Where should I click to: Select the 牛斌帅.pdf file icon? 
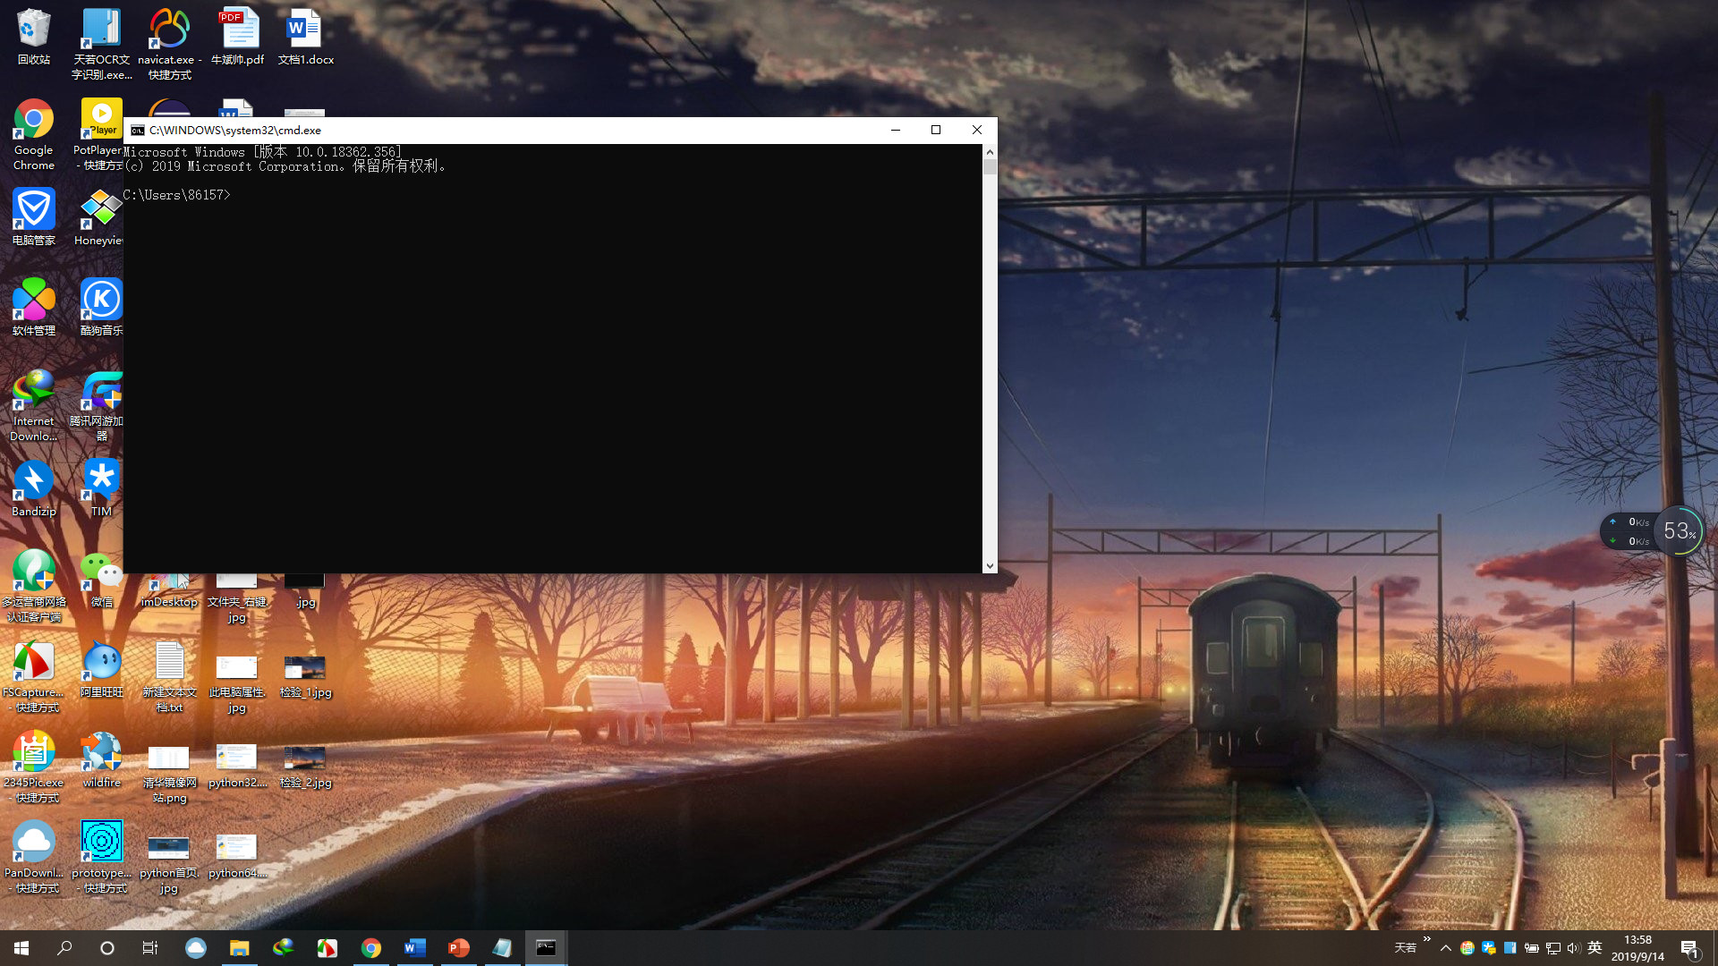[x=237, y=38]
